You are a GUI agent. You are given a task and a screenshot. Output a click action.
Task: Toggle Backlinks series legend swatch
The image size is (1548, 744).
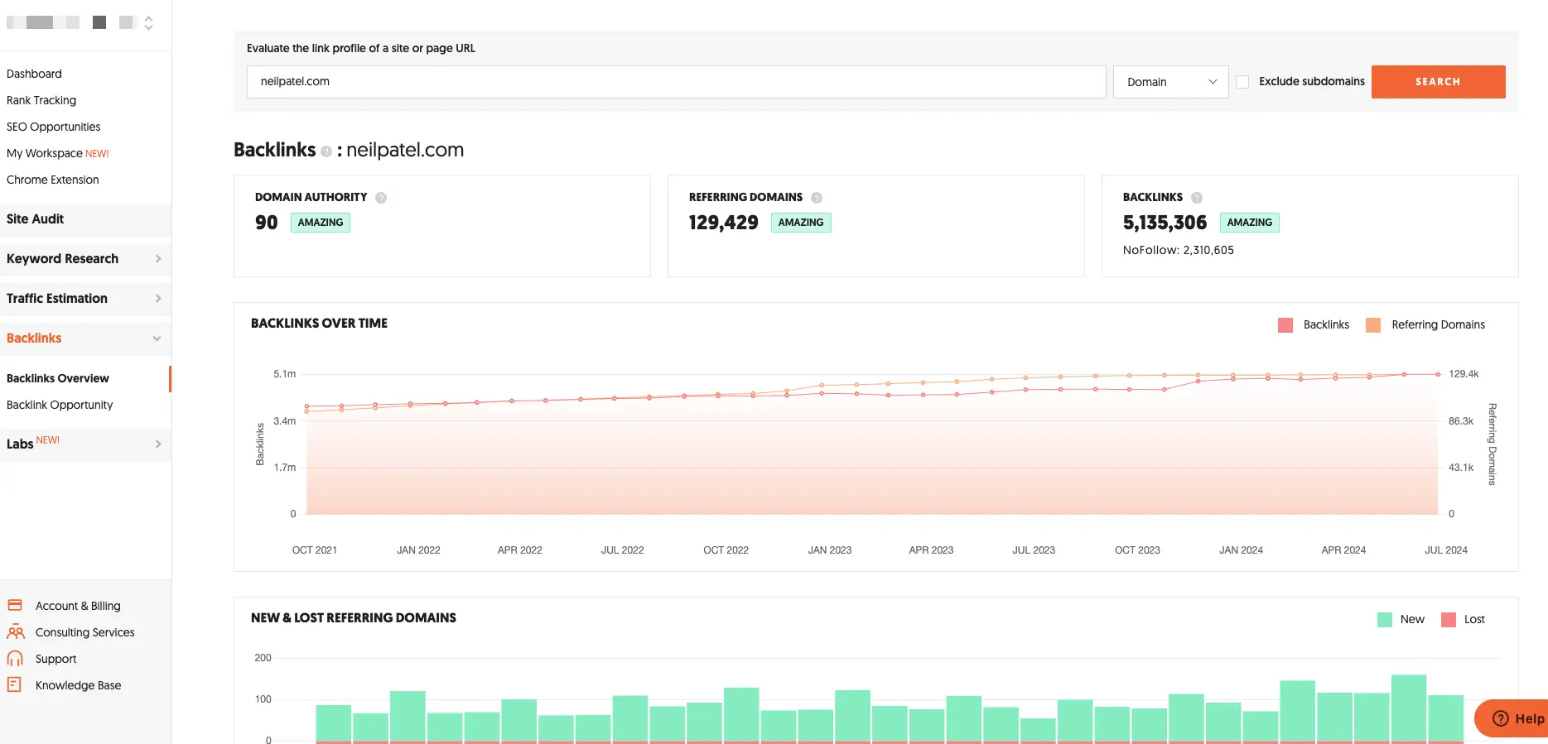[1285, 325]
